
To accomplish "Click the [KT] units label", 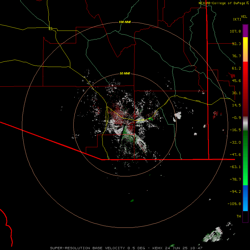I will click(x=237, y=19).
